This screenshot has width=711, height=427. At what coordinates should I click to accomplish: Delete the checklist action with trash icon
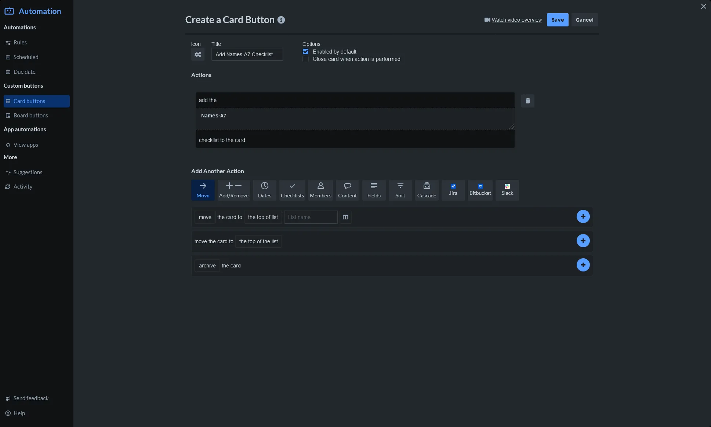point(527,101)
